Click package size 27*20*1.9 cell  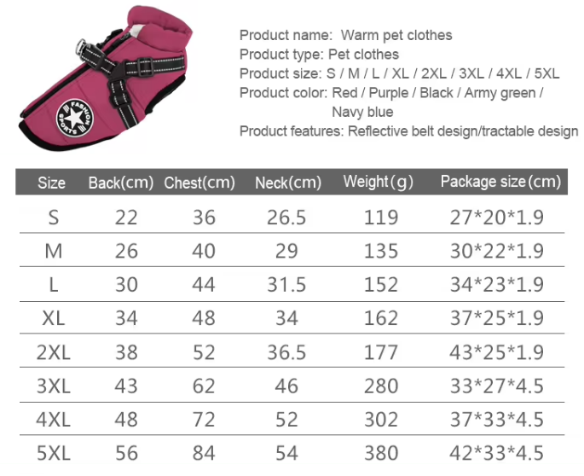click(x=497, y=218)
